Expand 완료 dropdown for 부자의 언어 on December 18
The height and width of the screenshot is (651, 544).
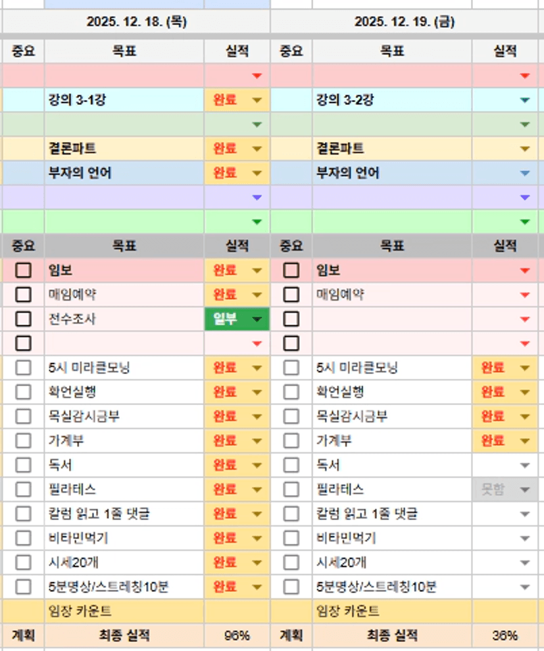[x=257, y=174]
